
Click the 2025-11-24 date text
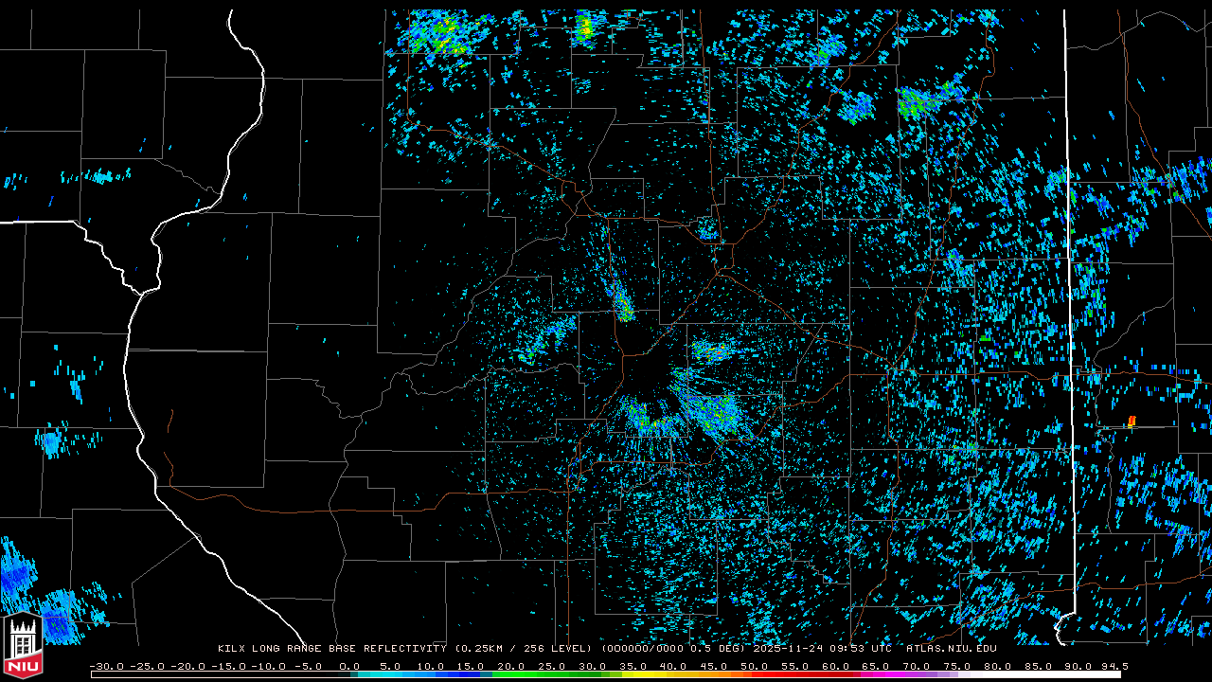(791, 649)
